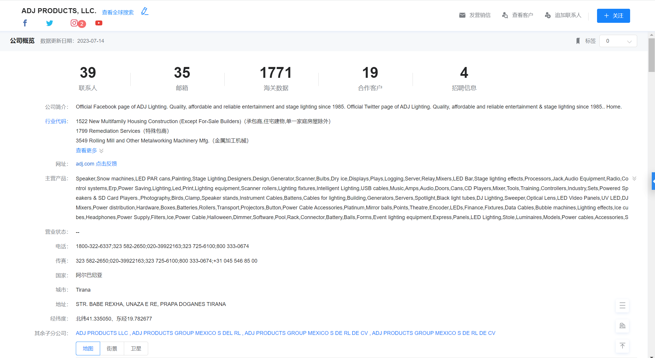Click the 追加联系人 add-contact icon

click(548, 15)
